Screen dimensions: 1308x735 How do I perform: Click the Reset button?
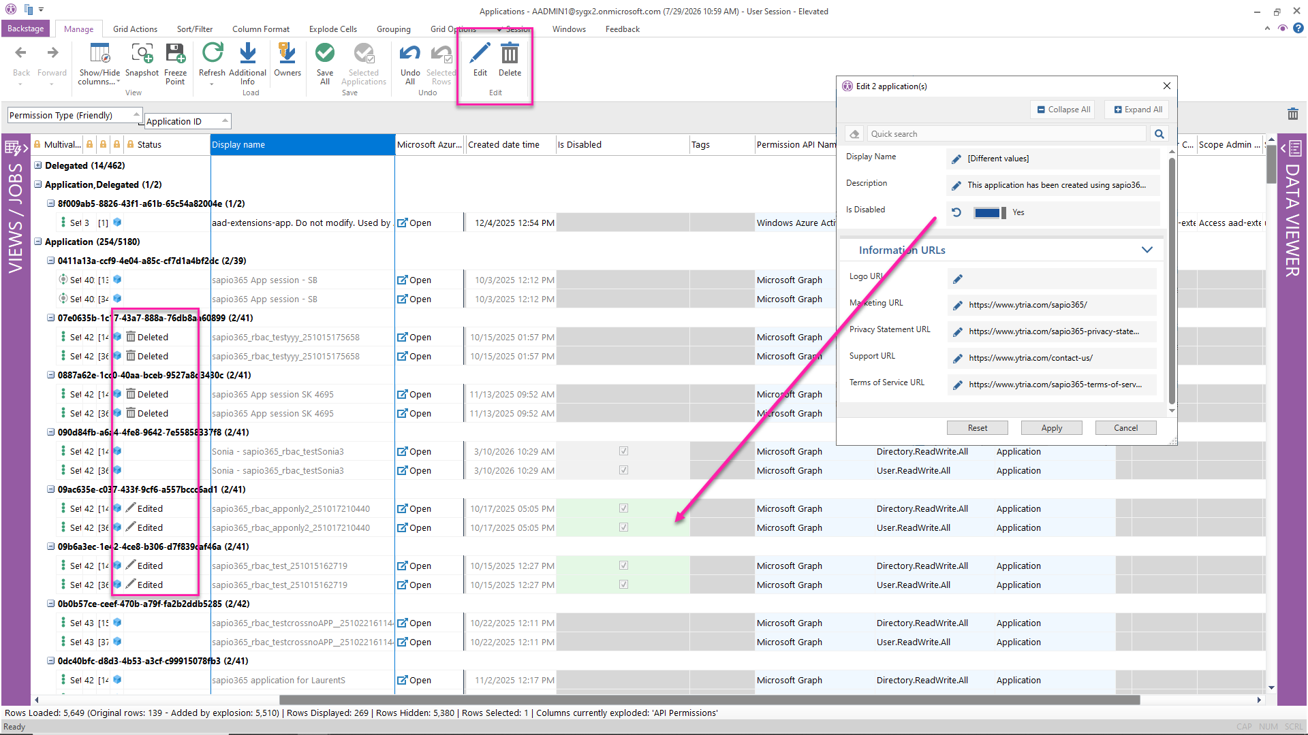click(x=977, y=428)
